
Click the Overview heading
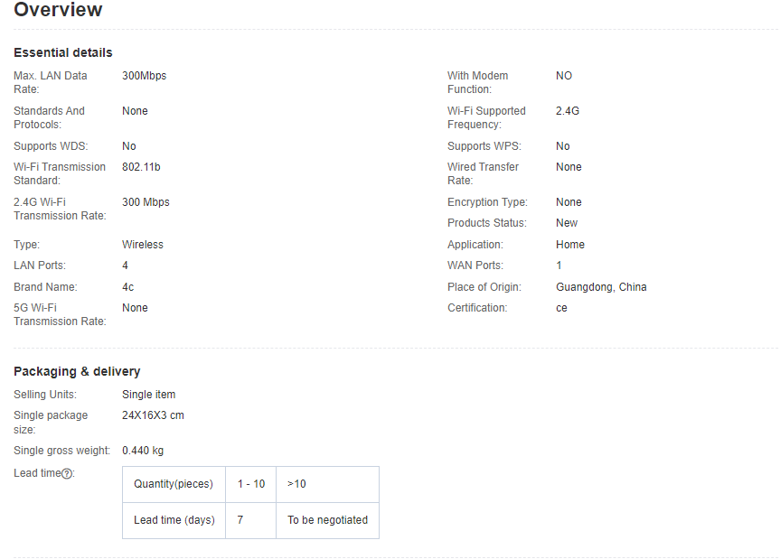58,11
